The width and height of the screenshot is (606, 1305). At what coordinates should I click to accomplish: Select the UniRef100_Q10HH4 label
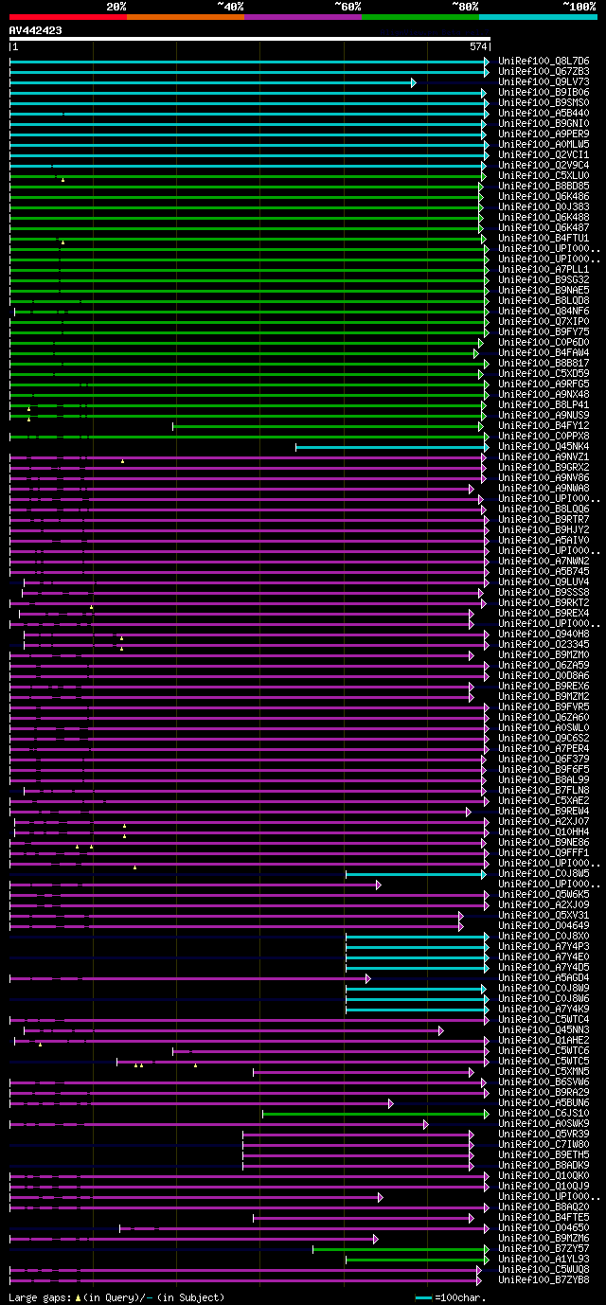pyautogui.click(x=544, y=832)
